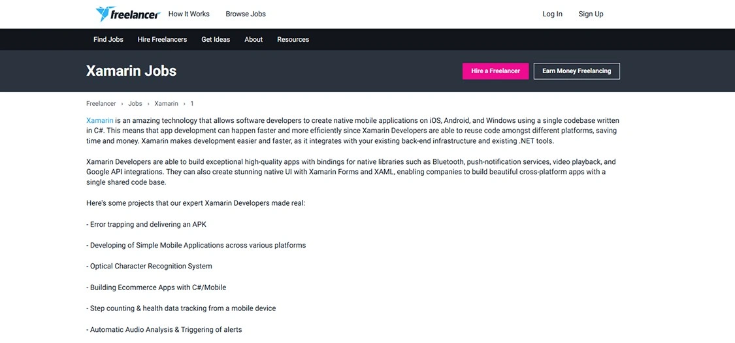Select Hire Freelancers in navigation bar
This screenshot has width=735, height=343.
pyautogui.click(x=162, y=39)
